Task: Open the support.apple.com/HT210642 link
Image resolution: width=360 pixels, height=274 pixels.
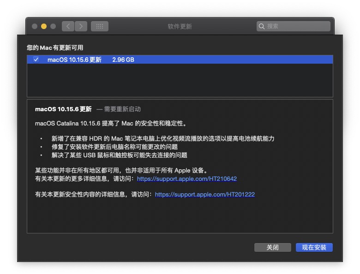Action: 186,179
